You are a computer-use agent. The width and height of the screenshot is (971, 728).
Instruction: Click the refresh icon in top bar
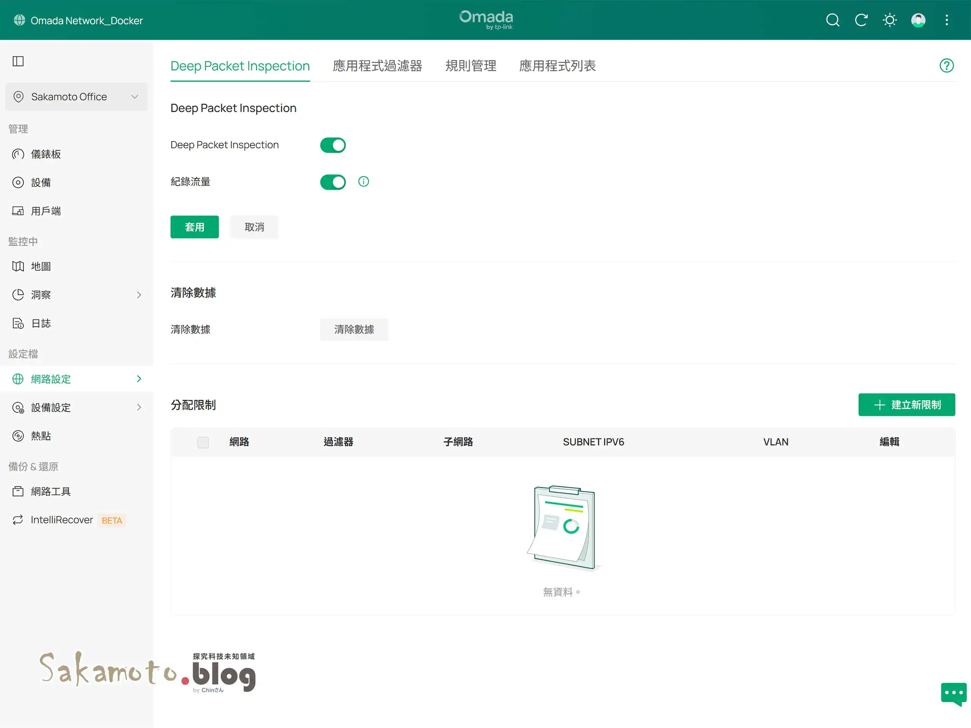[861, 20]
